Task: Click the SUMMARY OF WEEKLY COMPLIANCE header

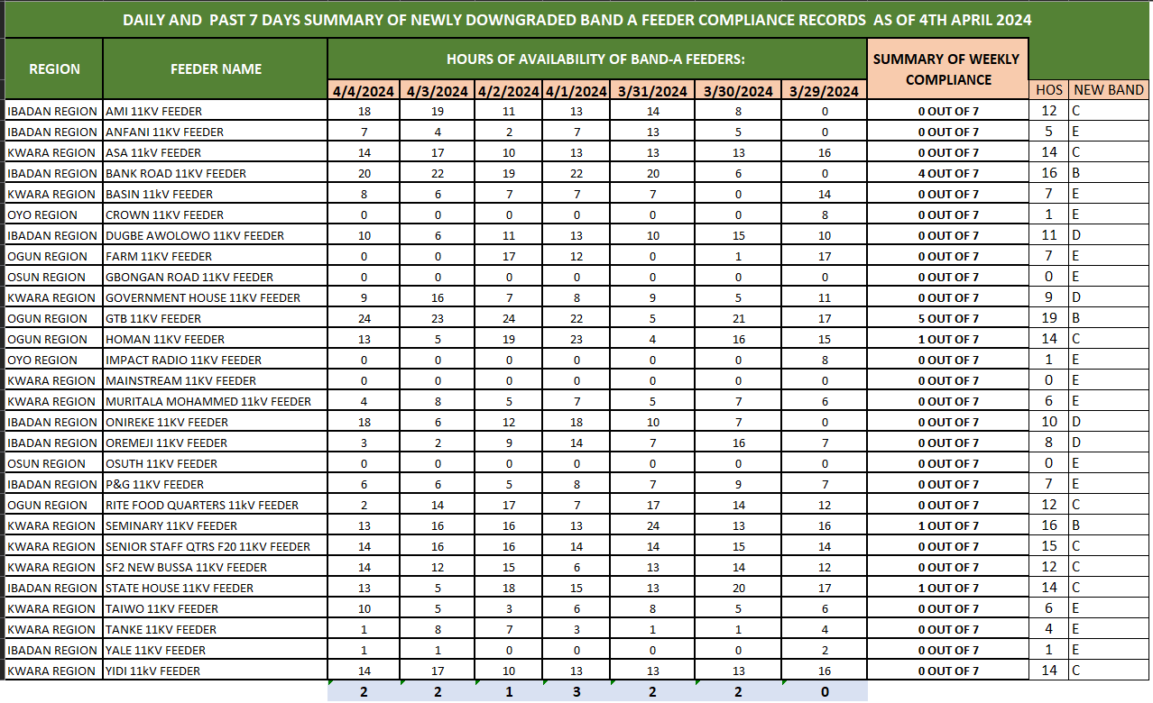Action: click(x=946, y=68)
